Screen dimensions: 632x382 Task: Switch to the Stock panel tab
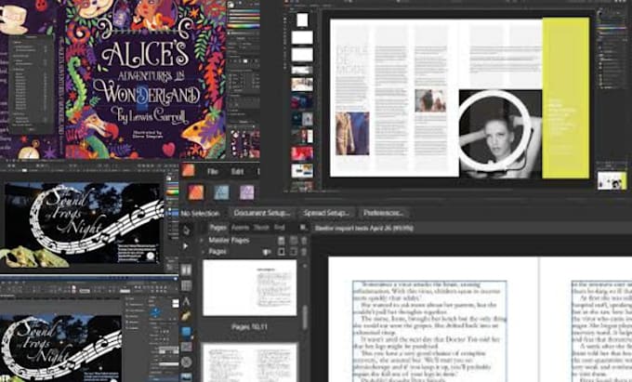click(261, 228)
